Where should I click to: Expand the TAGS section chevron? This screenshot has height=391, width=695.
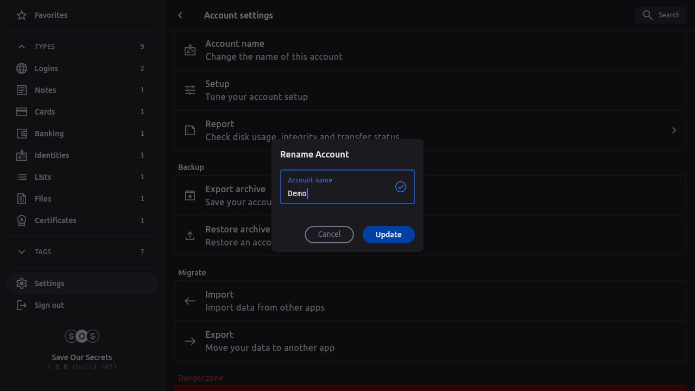(x=22, y=252)
